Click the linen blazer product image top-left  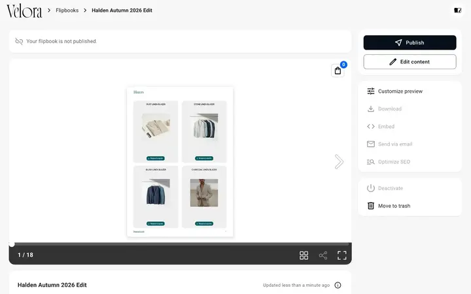point(156,126)
